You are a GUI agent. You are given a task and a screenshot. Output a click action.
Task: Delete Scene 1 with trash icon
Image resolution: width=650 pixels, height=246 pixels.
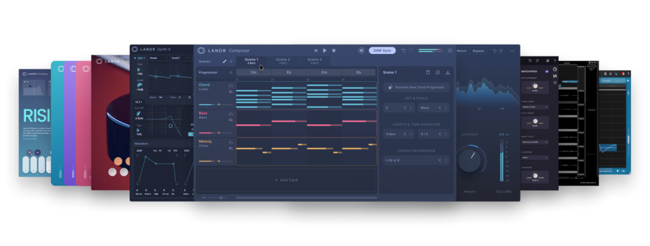pos(428,72)
